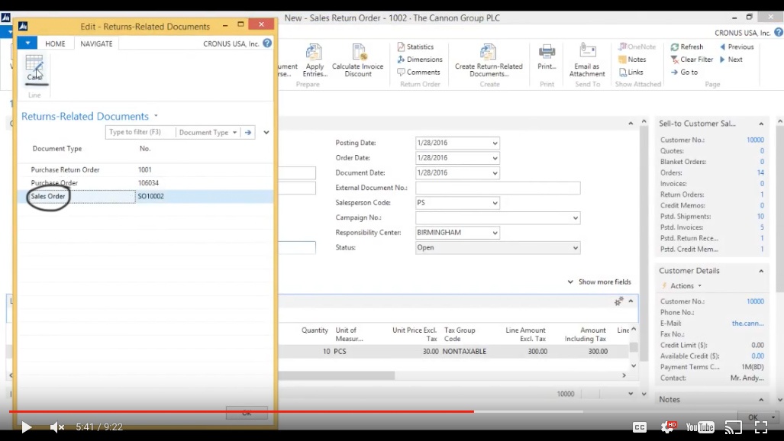784x441 pixels.
Task: Switch to the NAVIGATE tab
Action: [96, 43]
